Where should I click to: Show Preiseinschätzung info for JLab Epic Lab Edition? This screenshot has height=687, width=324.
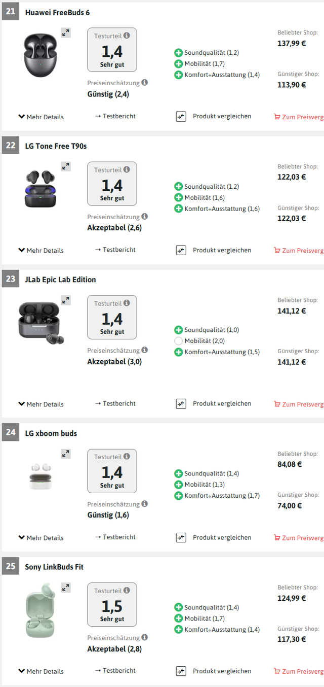click(145, 350)
